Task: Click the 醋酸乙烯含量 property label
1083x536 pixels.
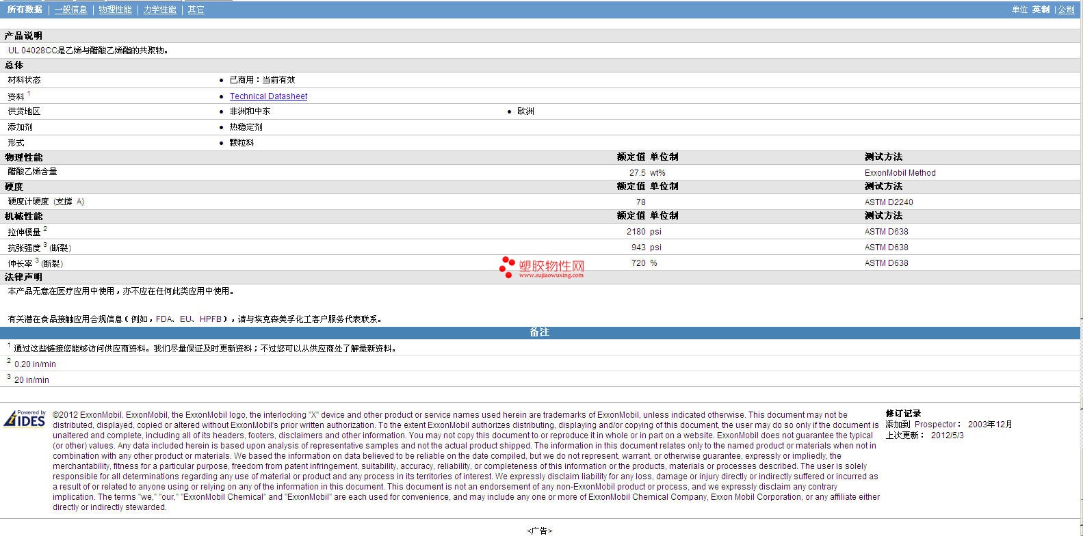Action: pyautogui.click(x=32, y=172)
